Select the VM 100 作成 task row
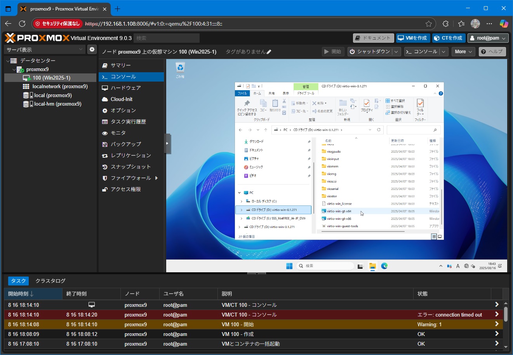This screenshot has height=355, width=513. (x=253, y=334)
